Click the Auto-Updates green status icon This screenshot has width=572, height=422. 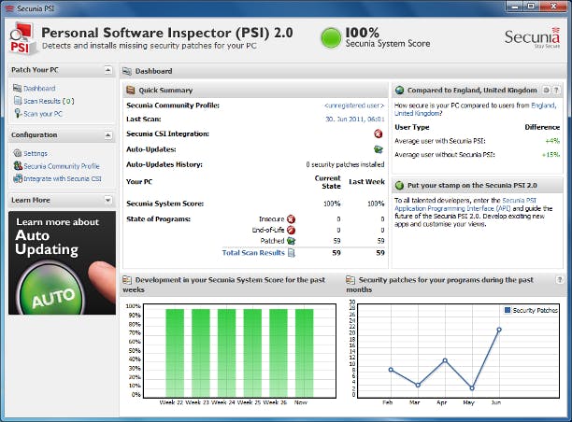click(x=379, y=148)
